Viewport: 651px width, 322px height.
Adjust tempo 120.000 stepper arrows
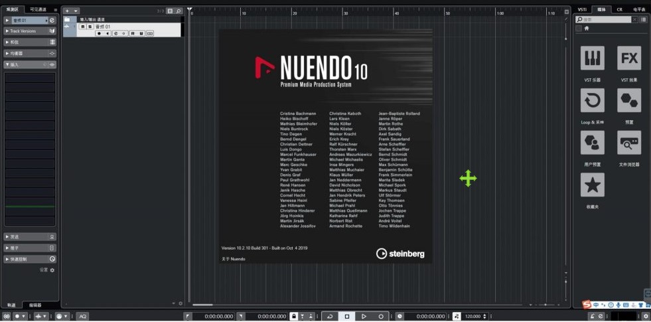pos(485,316)
